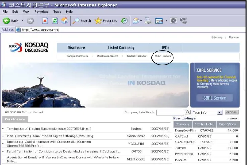Click the Mail envelope icon
Screen dimensions: 247x165
(x=136, y=21)
